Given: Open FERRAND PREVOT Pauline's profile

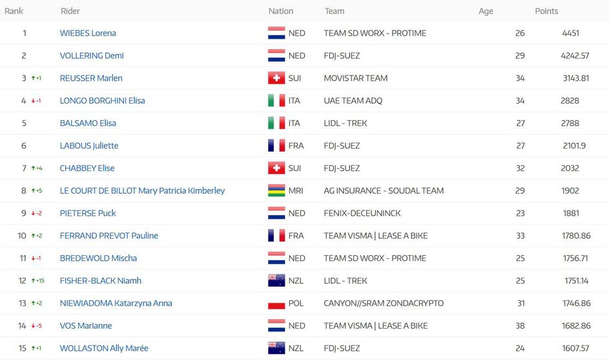Looking at the screenshot, I should [108, 236].
